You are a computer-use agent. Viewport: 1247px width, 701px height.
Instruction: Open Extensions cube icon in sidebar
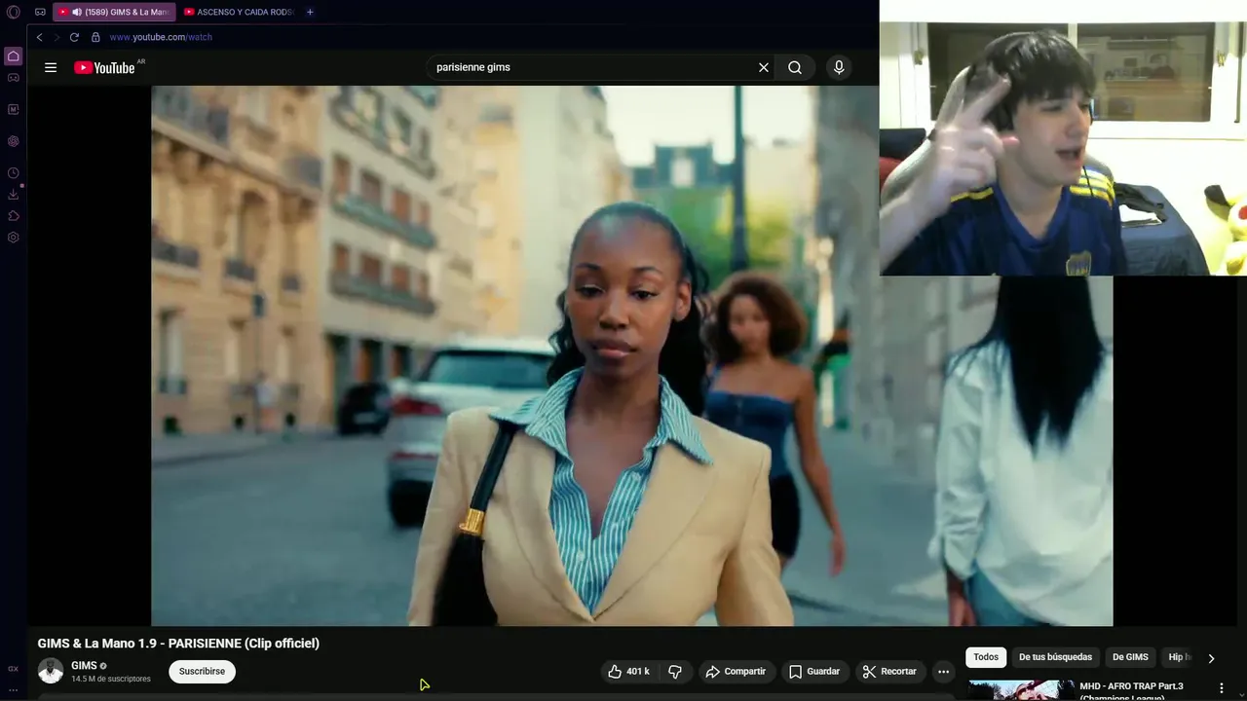pos(14,216)
